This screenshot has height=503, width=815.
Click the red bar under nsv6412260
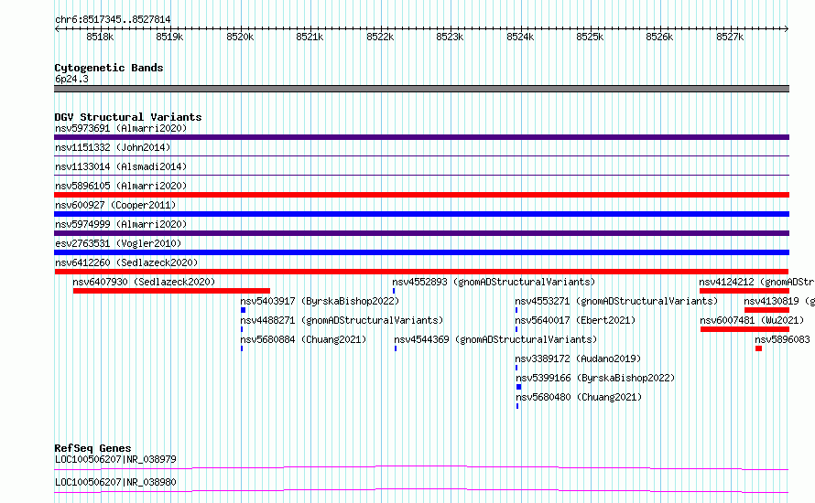pyautogui.click(x=421, y=272)
